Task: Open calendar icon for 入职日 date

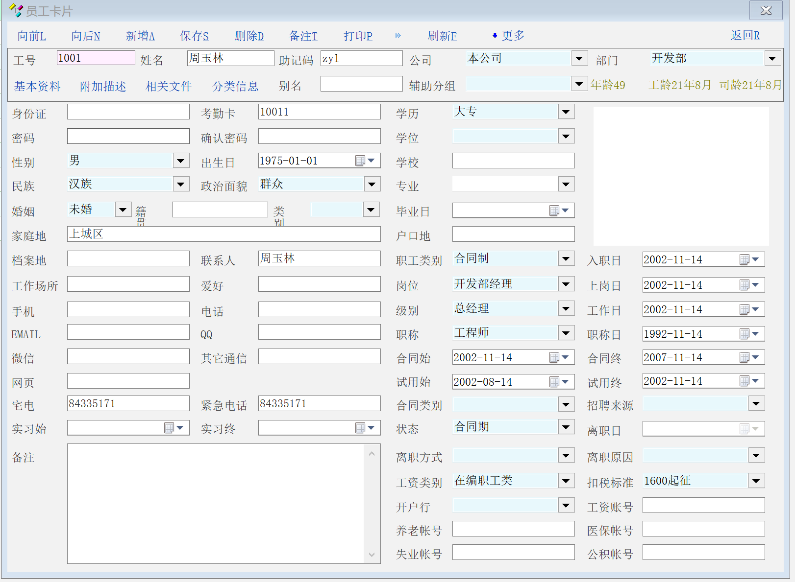Action: pos(745,260)
